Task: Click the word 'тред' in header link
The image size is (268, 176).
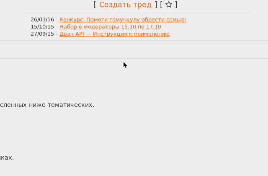Action: click(x=142, y=5)
